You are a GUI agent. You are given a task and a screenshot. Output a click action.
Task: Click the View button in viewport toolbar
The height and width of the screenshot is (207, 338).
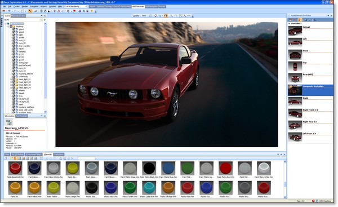(144, 16)
